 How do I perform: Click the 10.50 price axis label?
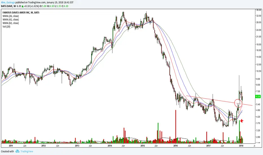(x=258, y=71)
